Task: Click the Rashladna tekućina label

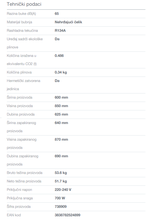Action: click(22, 31)
